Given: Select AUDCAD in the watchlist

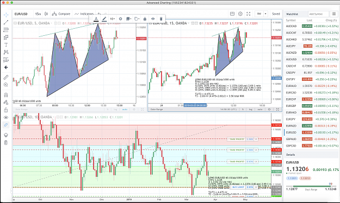Looking at the screenshot, I should point(311,26).
